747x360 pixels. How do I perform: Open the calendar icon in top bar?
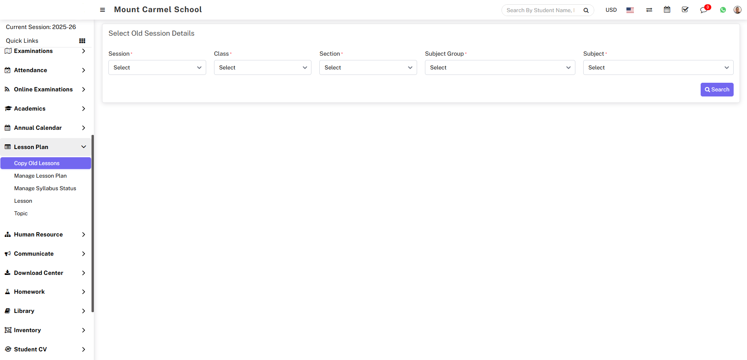(667, 10)
